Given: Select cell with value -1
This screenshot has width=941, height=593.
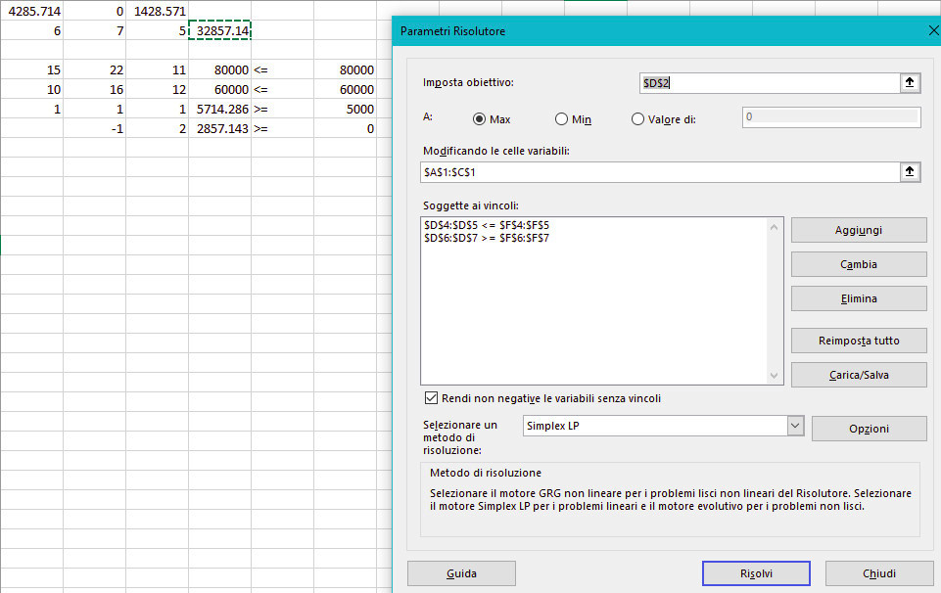Looking at the screenshot, I should [x=95, y=129].
